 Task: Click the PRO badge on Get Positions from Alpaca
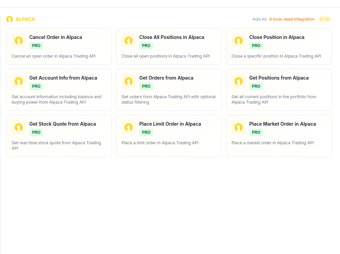pyautogui.click(x=256, y=86)
